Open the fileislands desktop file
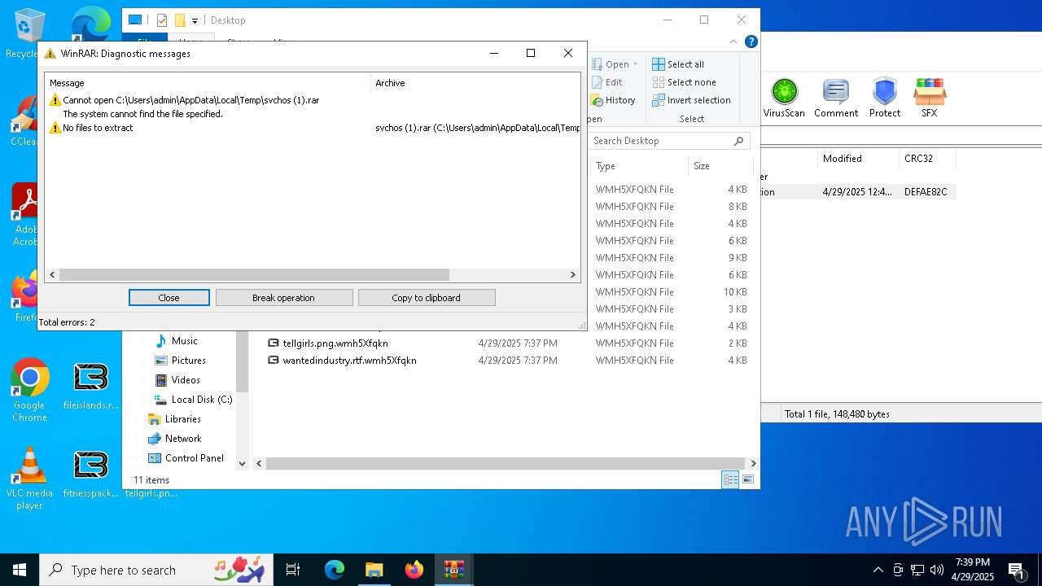 point(90,387)
